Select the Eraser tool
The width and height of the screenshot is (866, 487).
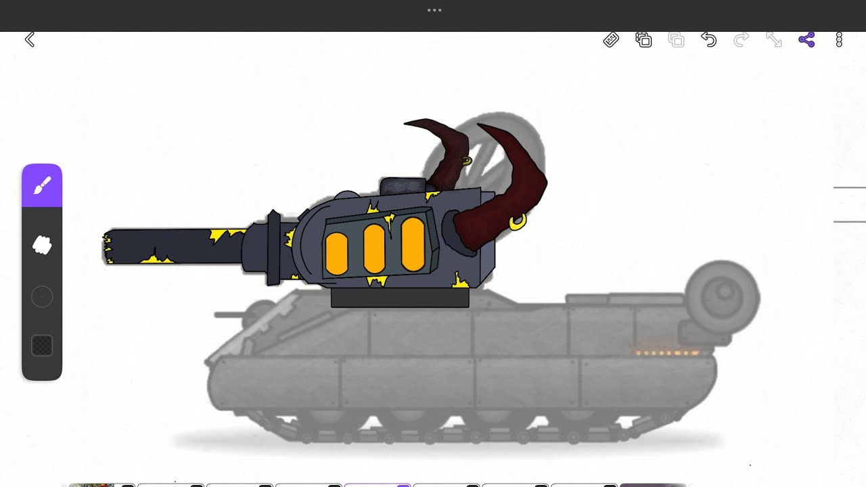click(42, 245)
